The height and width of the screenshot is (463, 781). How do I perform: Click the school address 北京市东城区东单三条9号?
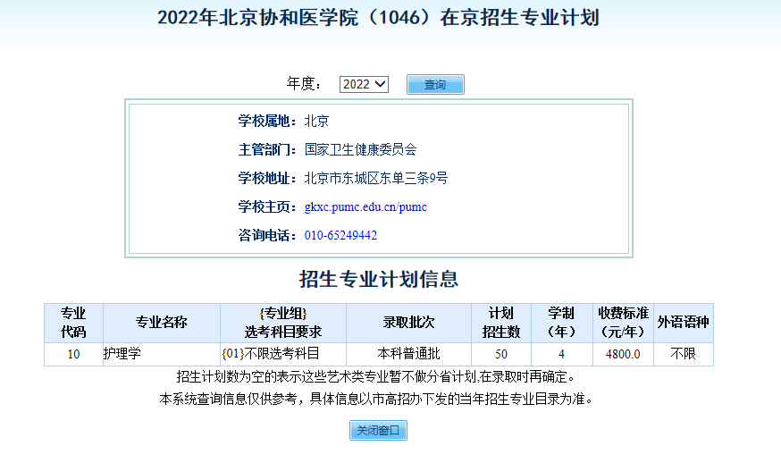point(375,179)
